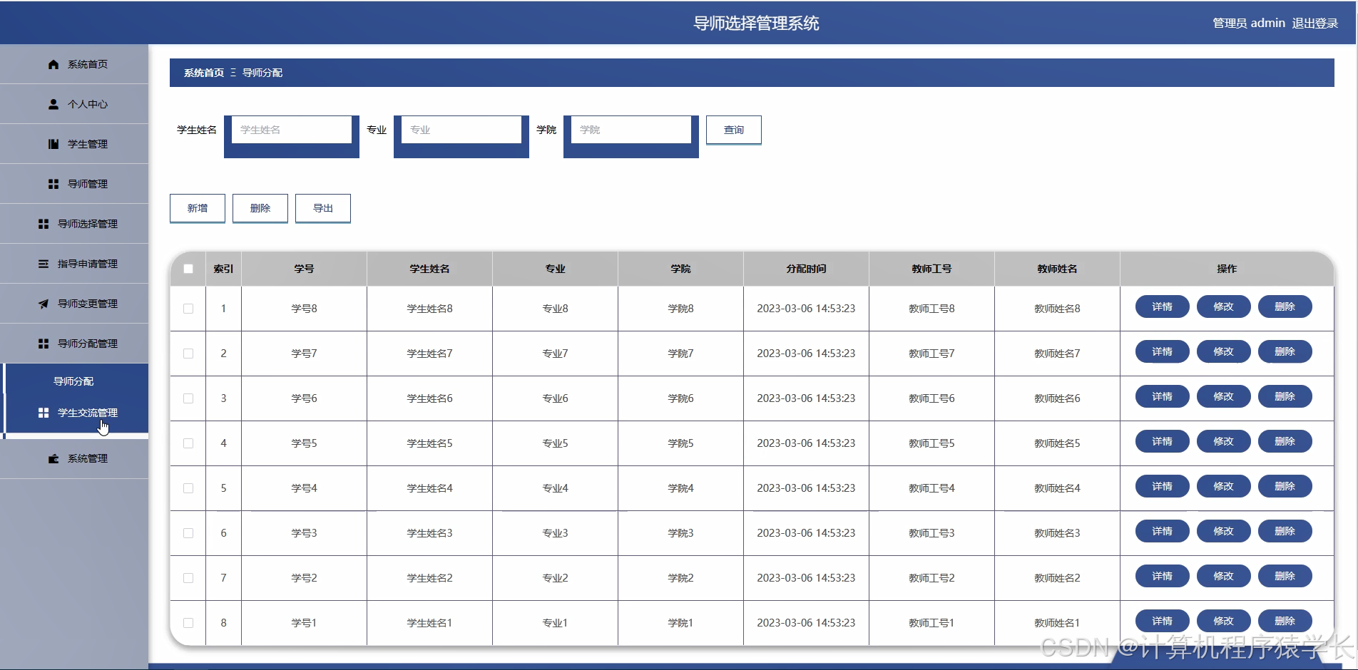Open 详情 for row 学号2
The height and width of the screenshot is (670, 1358).
1163,576
